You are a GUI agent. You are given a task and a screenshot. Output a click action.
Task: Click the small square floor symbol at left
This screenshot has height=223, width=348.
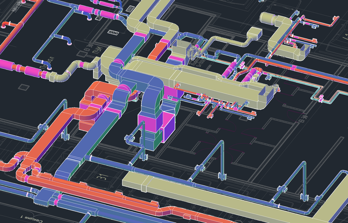(x=23, y=87)
